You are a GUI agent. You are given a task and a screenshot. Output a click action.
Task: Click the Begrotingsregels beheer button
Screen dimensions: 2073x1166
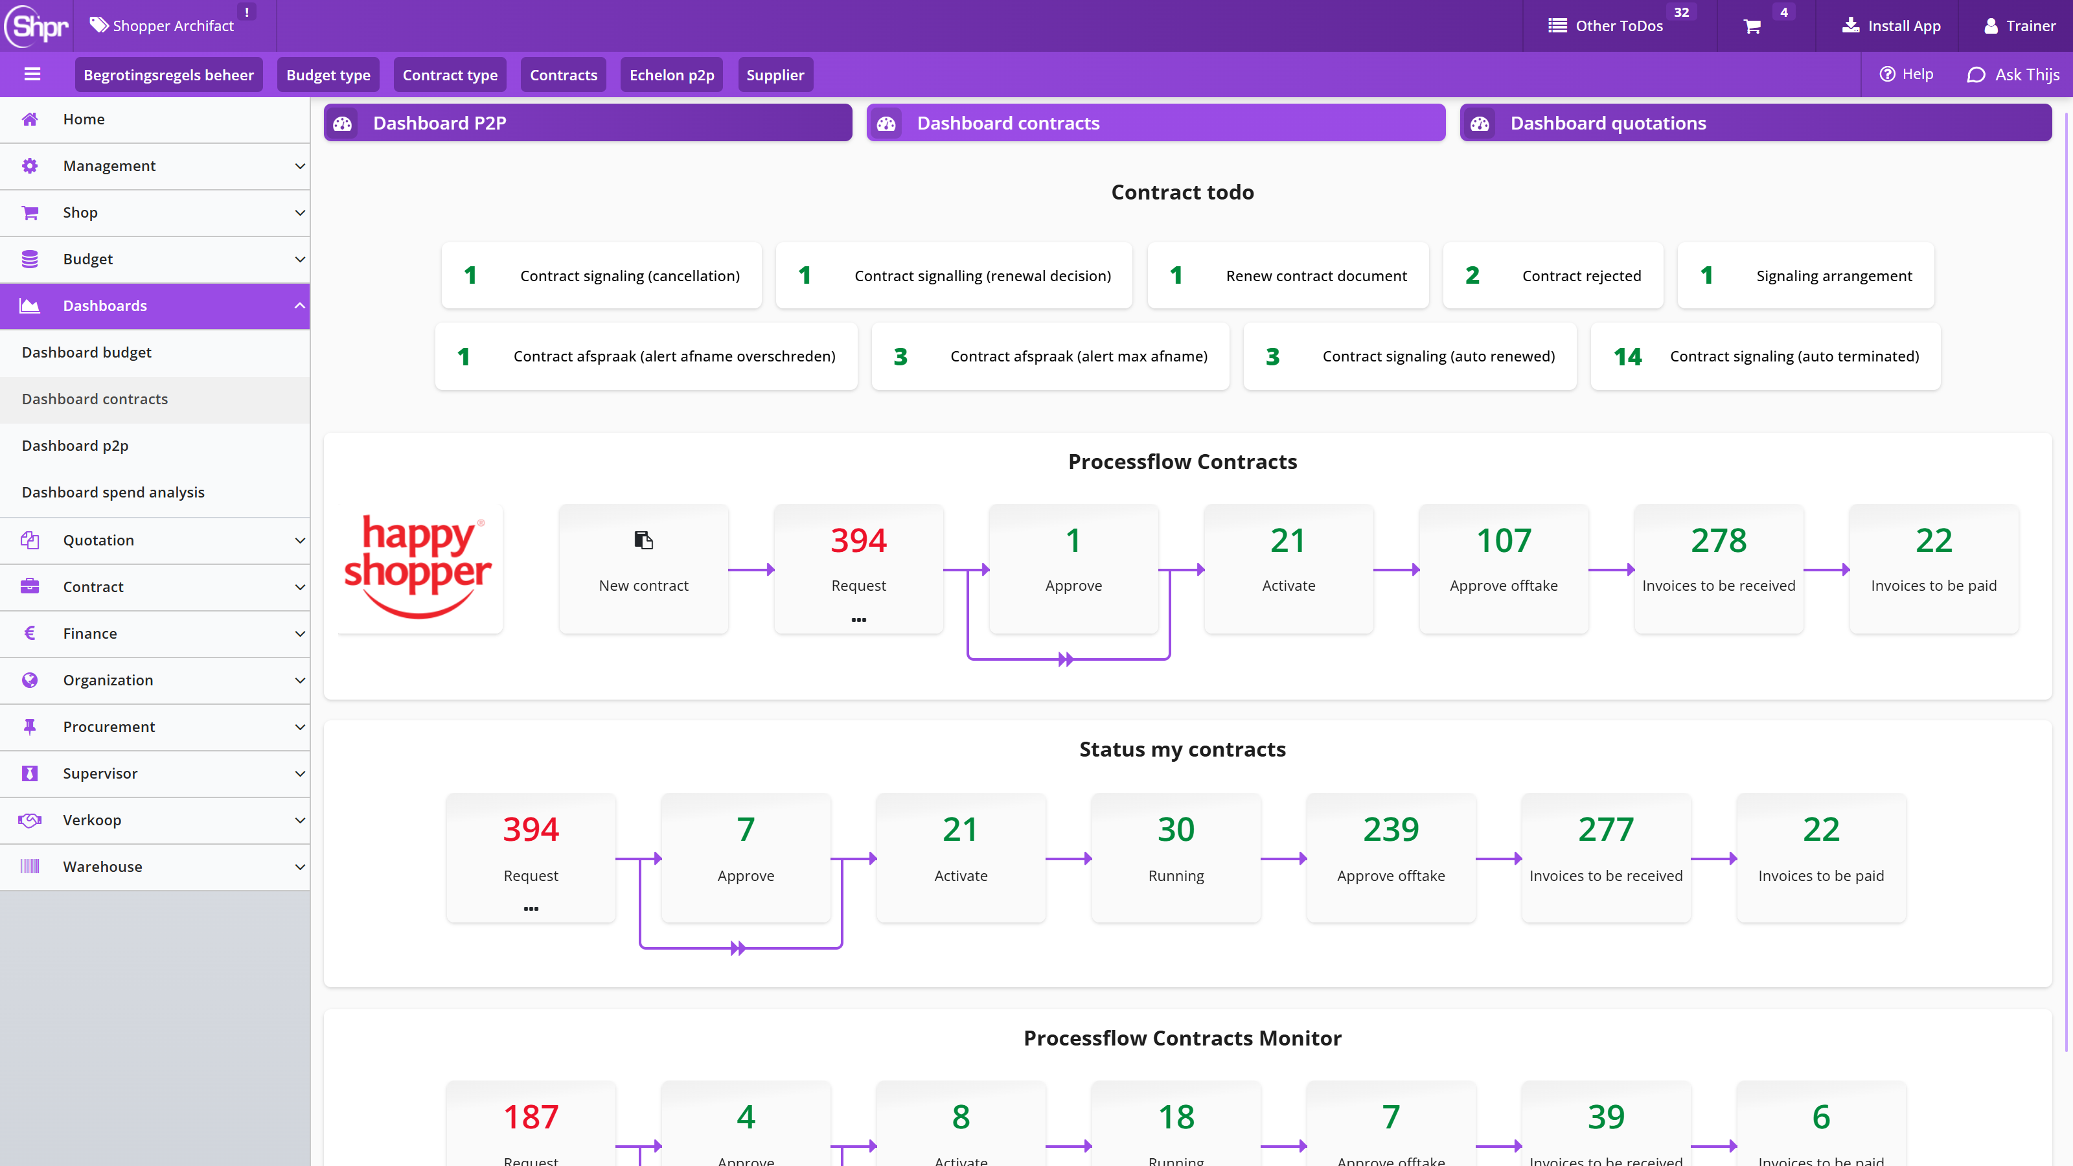click(x=169, y=75)
